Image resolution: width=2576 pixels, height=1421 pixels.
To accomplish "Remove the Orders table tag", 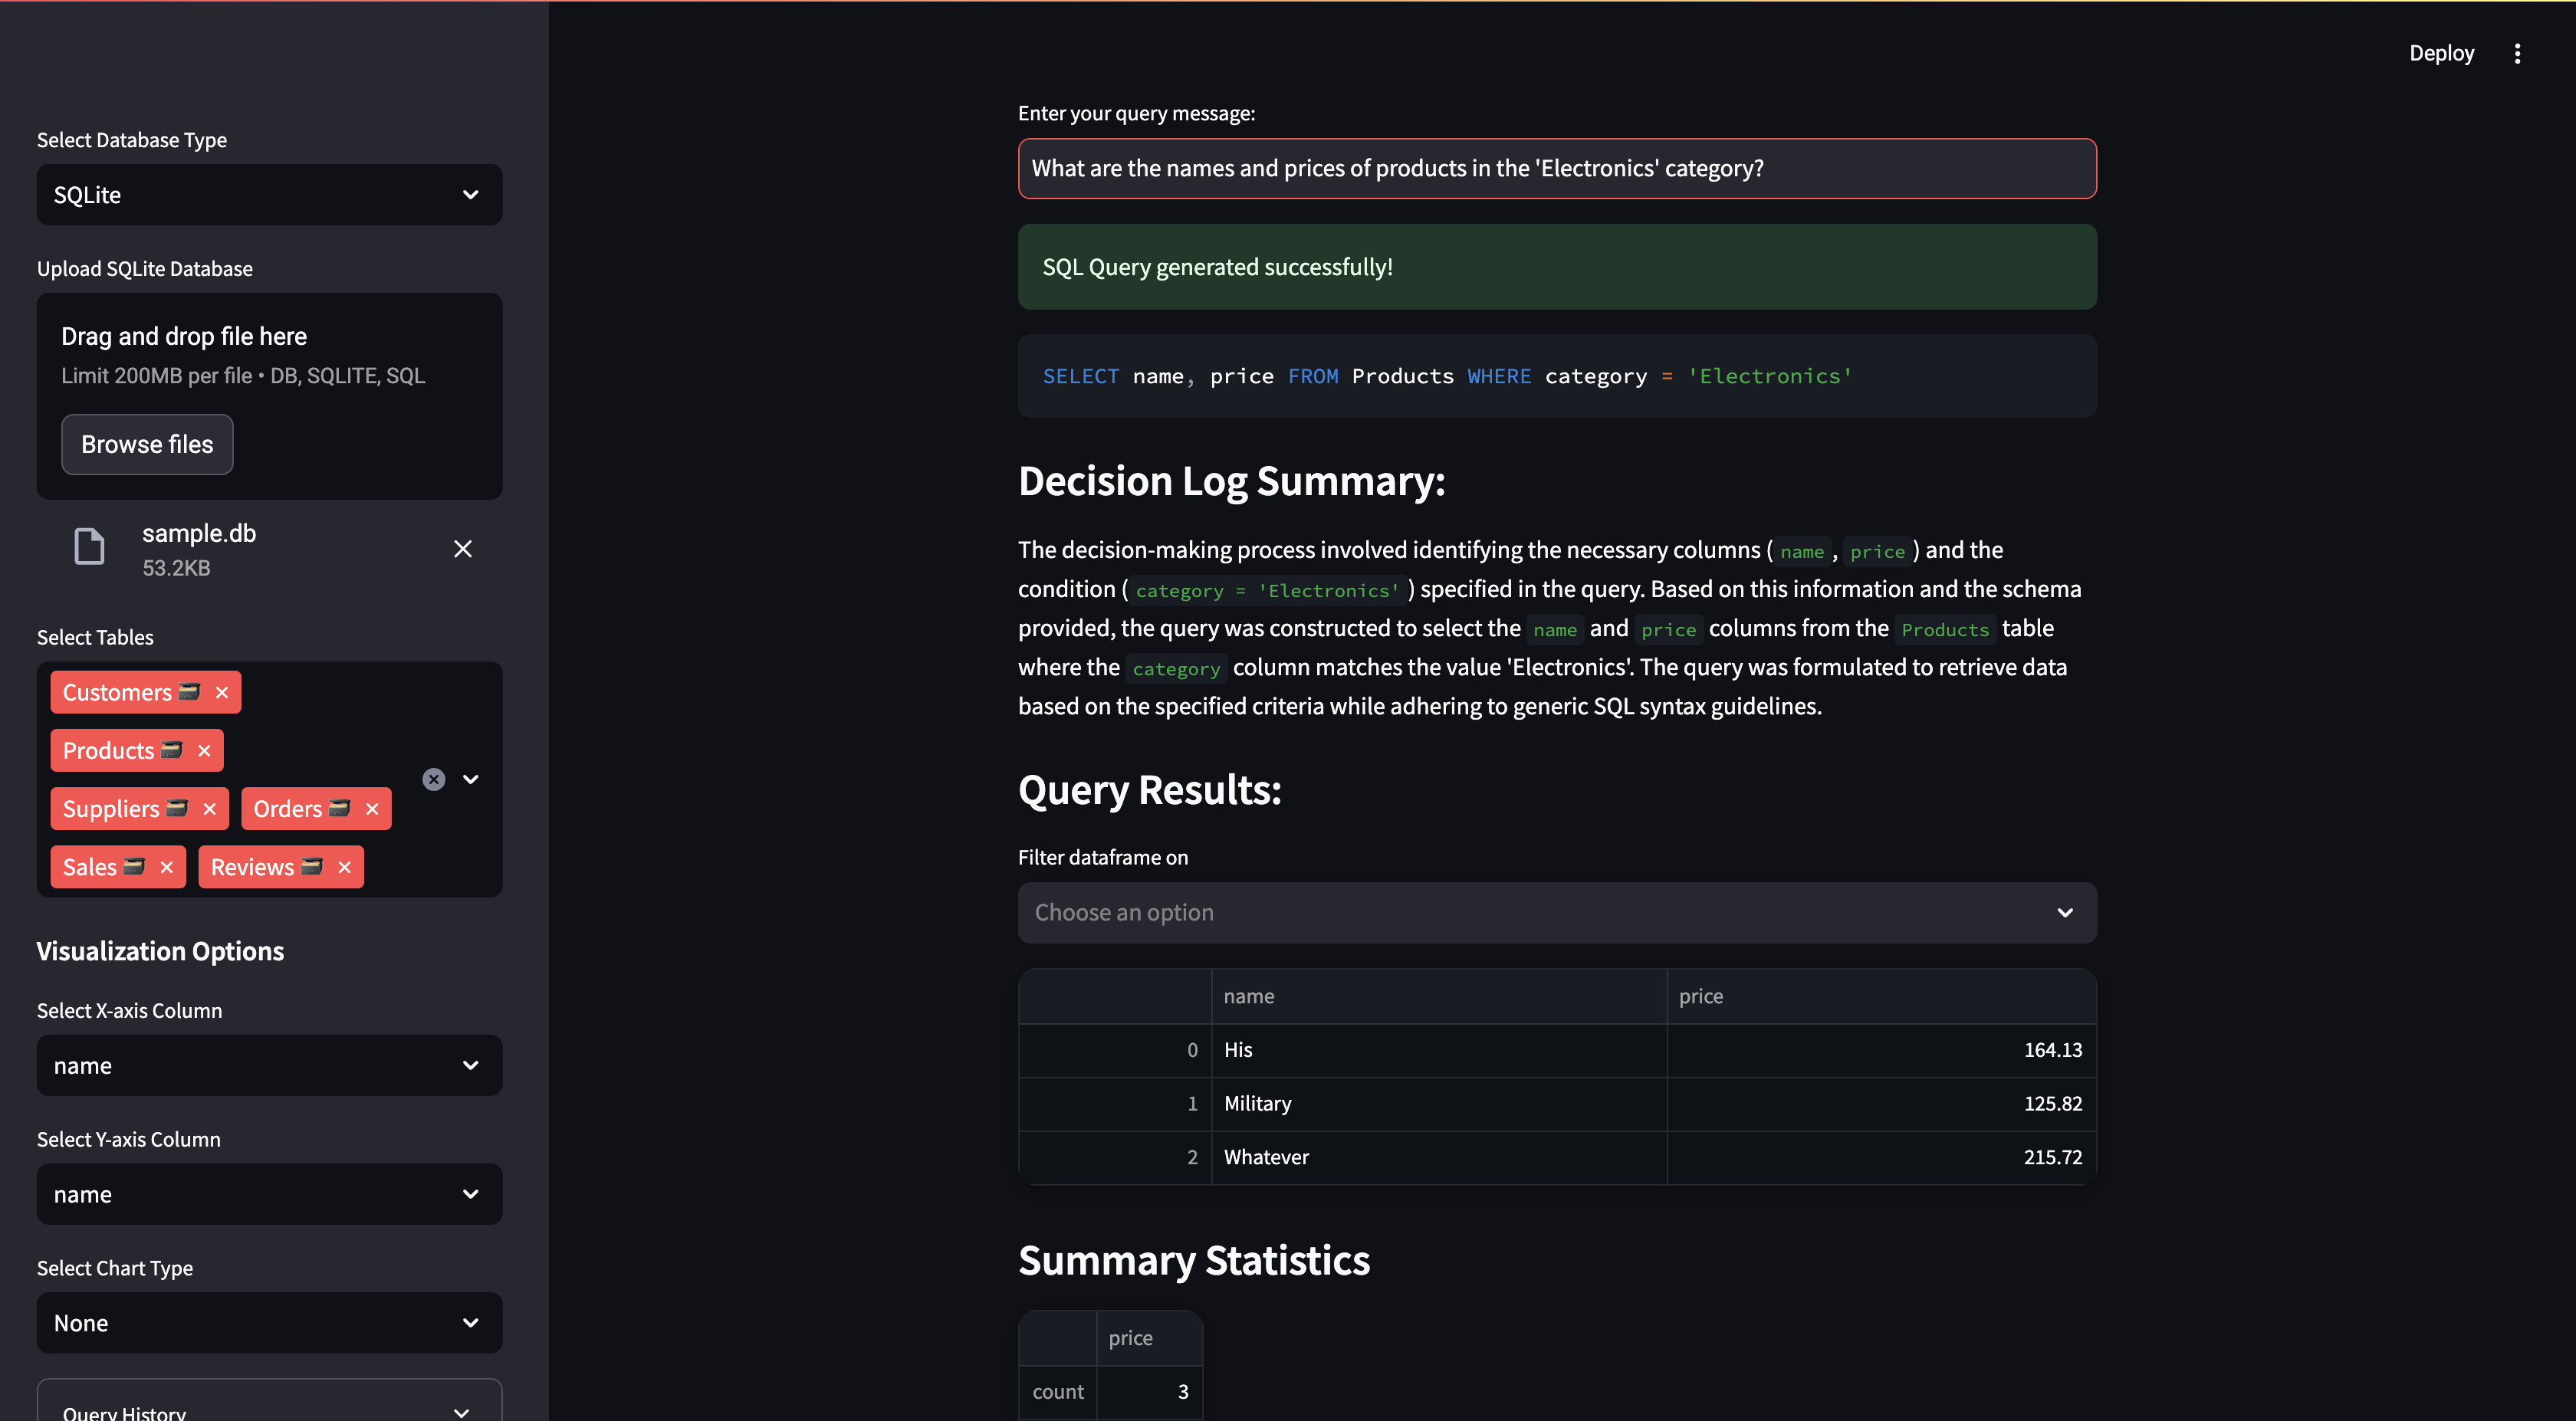I will (x=372, y=808).
